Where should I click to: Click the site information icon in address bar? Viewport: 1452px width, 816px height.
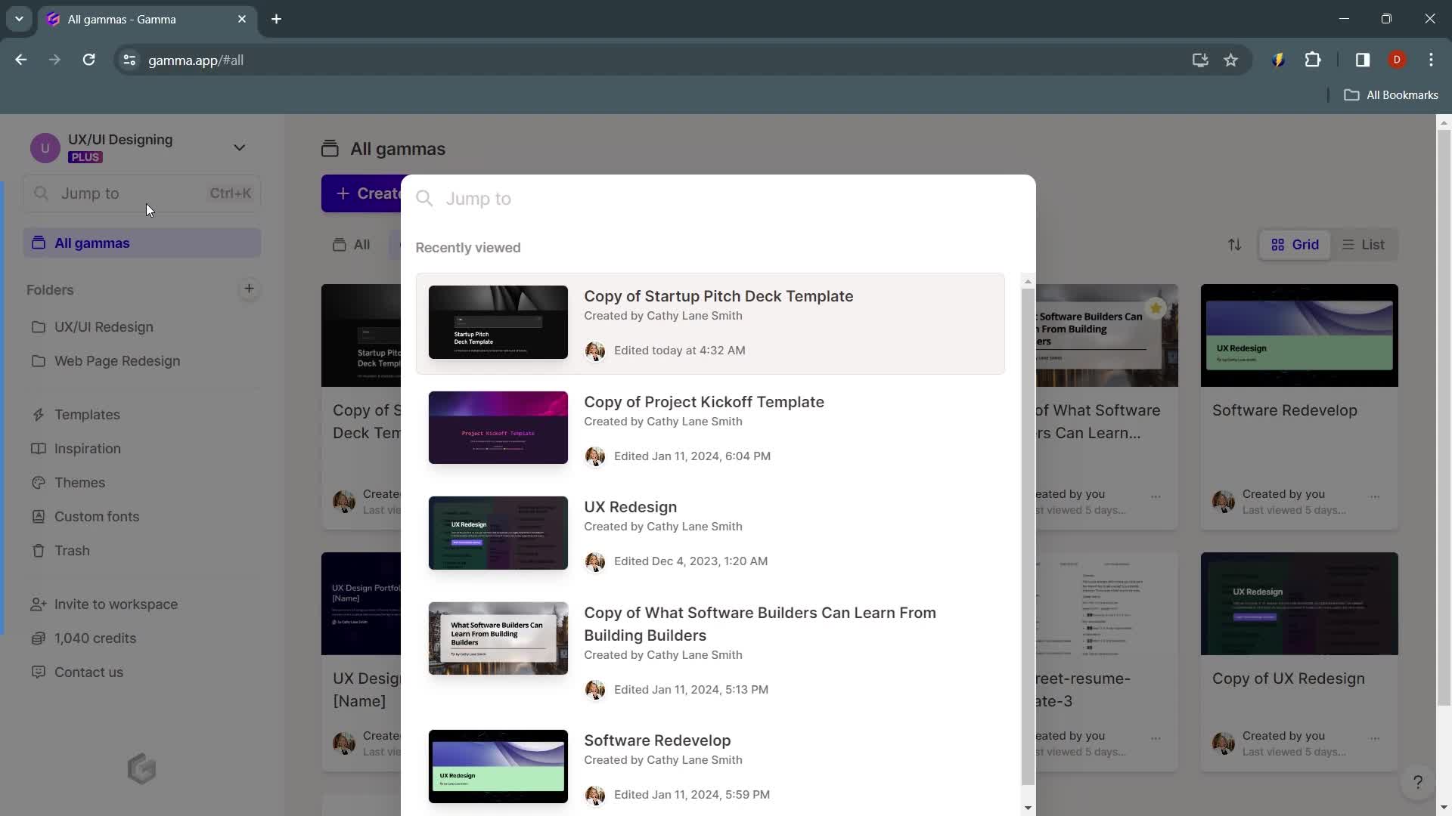pyautogui.click(x=129, y=60)
